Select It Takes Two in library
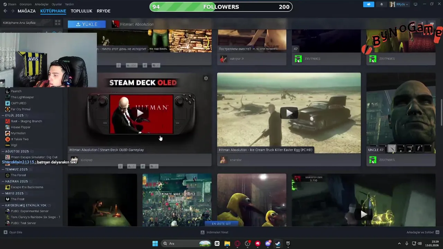The height and width of the screenshot is (249, 443). point(20,139)
